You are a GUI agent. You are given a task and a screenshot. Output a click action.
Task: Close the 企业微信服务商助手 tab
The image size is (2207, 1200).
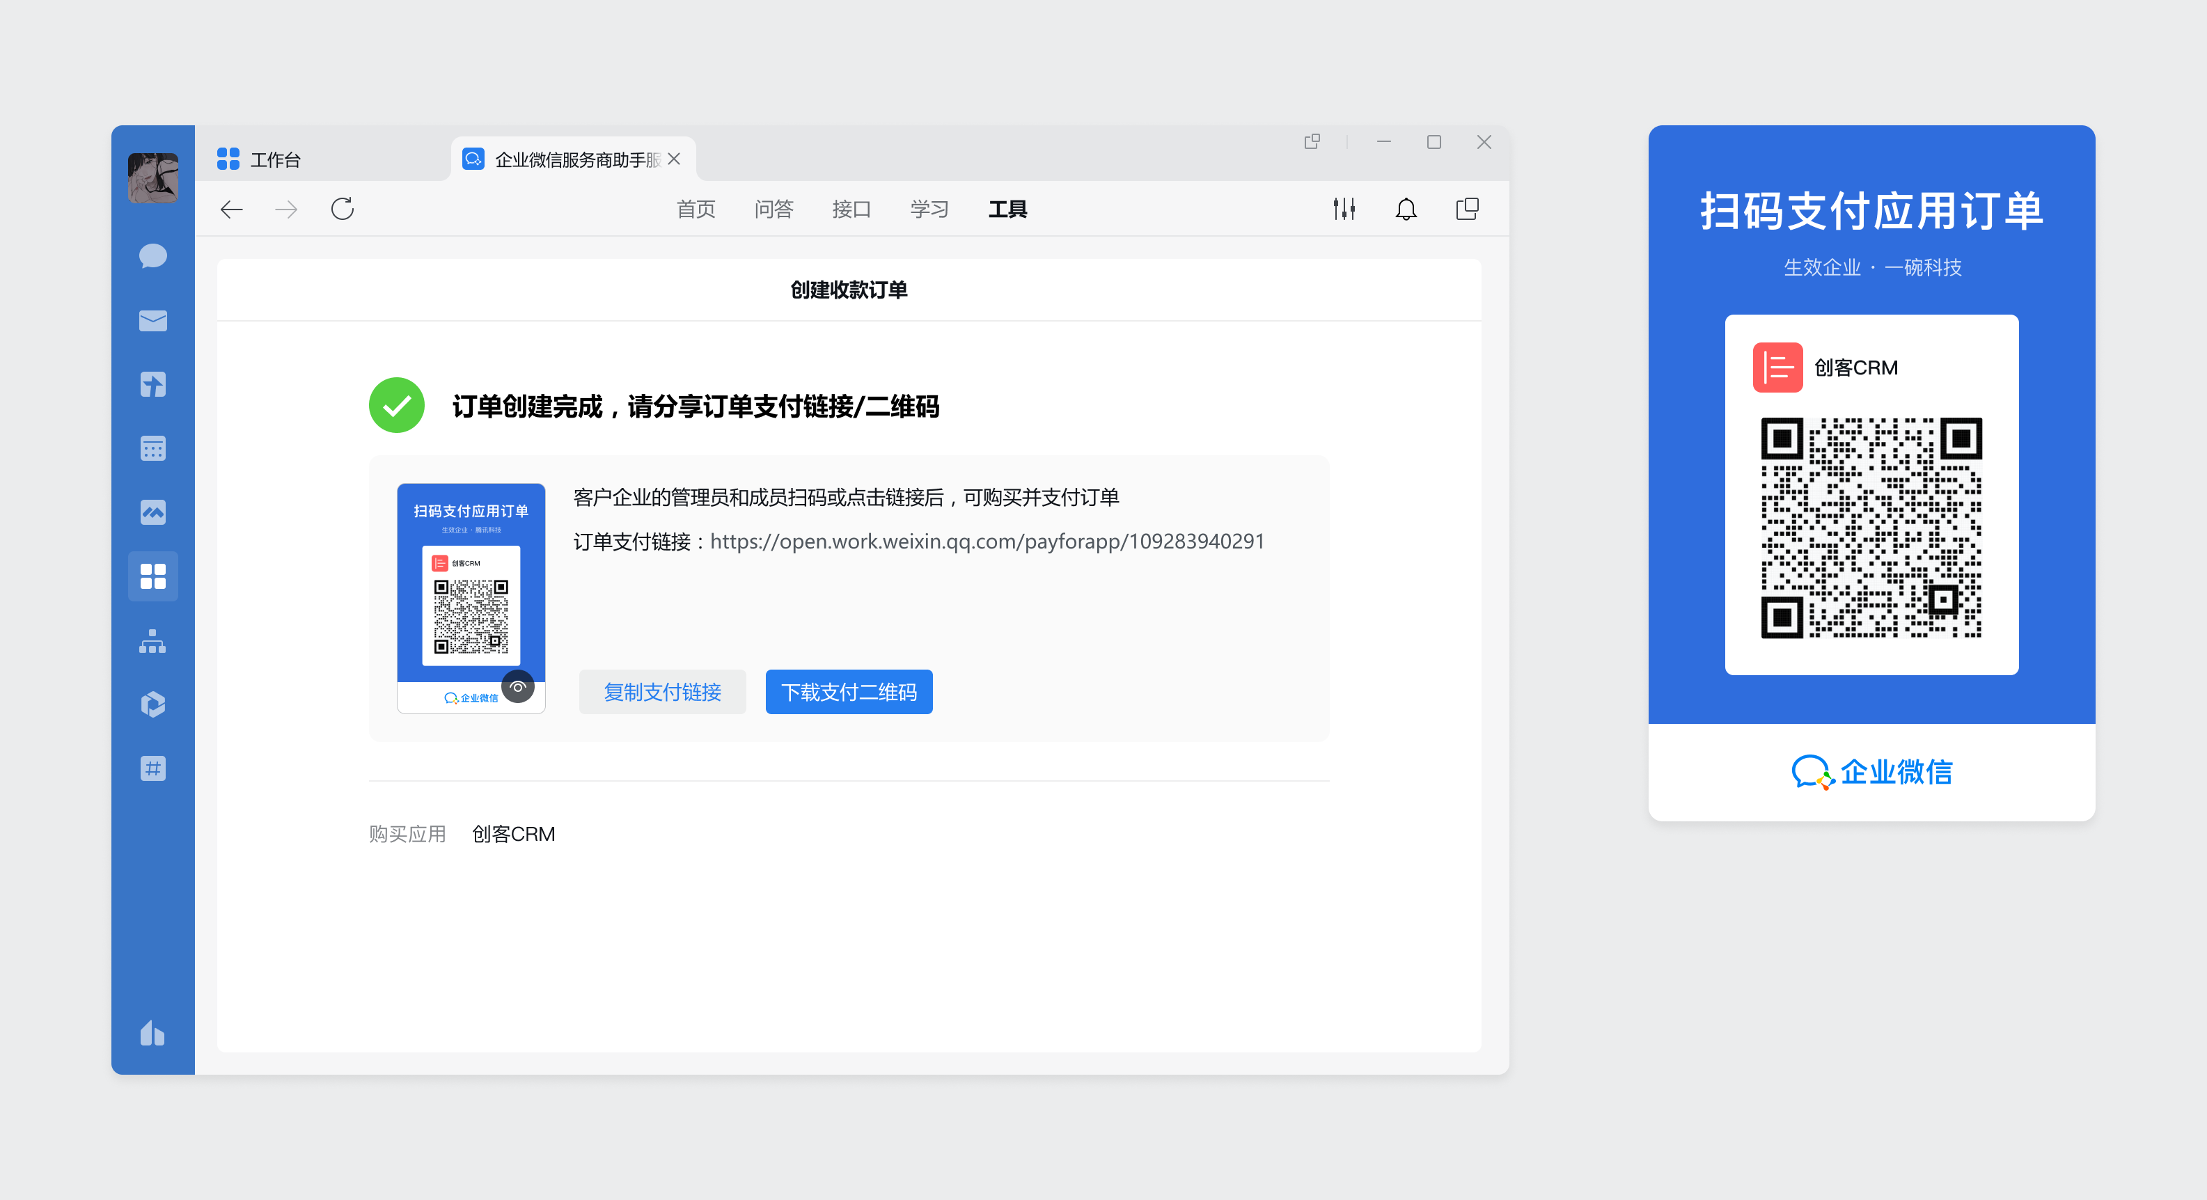(674, 159)
